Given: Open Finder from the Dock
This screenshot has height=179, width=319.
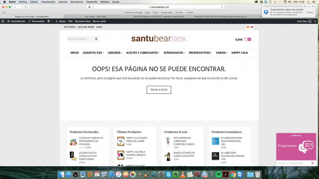Looking at the screenshot, I should pos(61,174).
